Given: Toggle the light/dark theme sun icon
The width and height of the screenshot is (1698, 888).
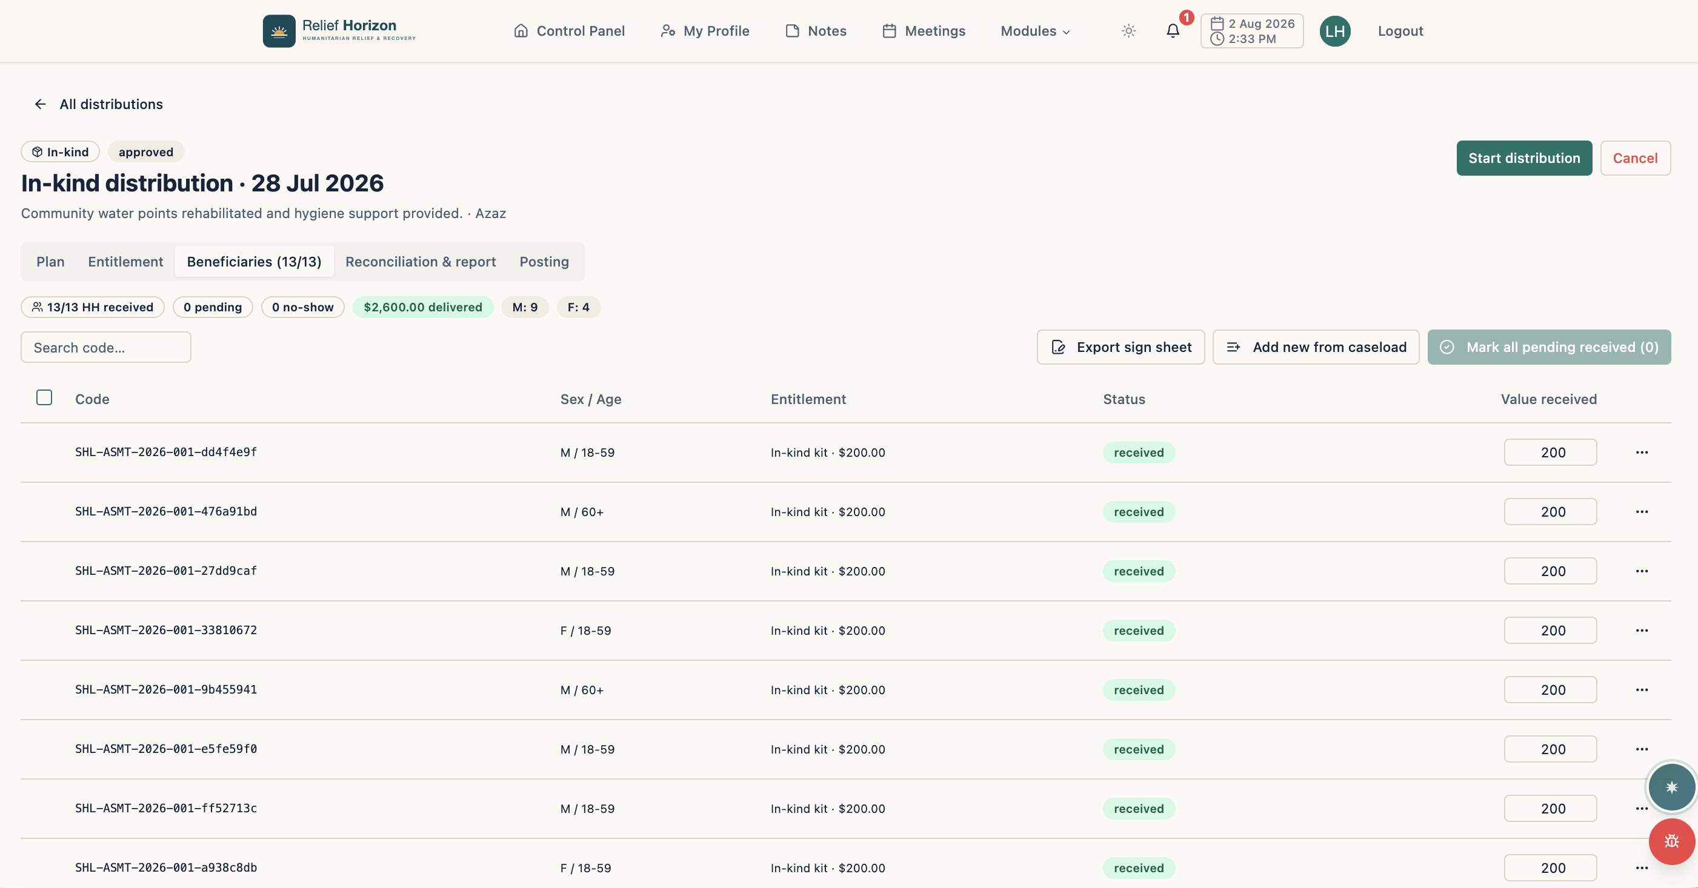Looking at the screenshot, I should 1128,31.
